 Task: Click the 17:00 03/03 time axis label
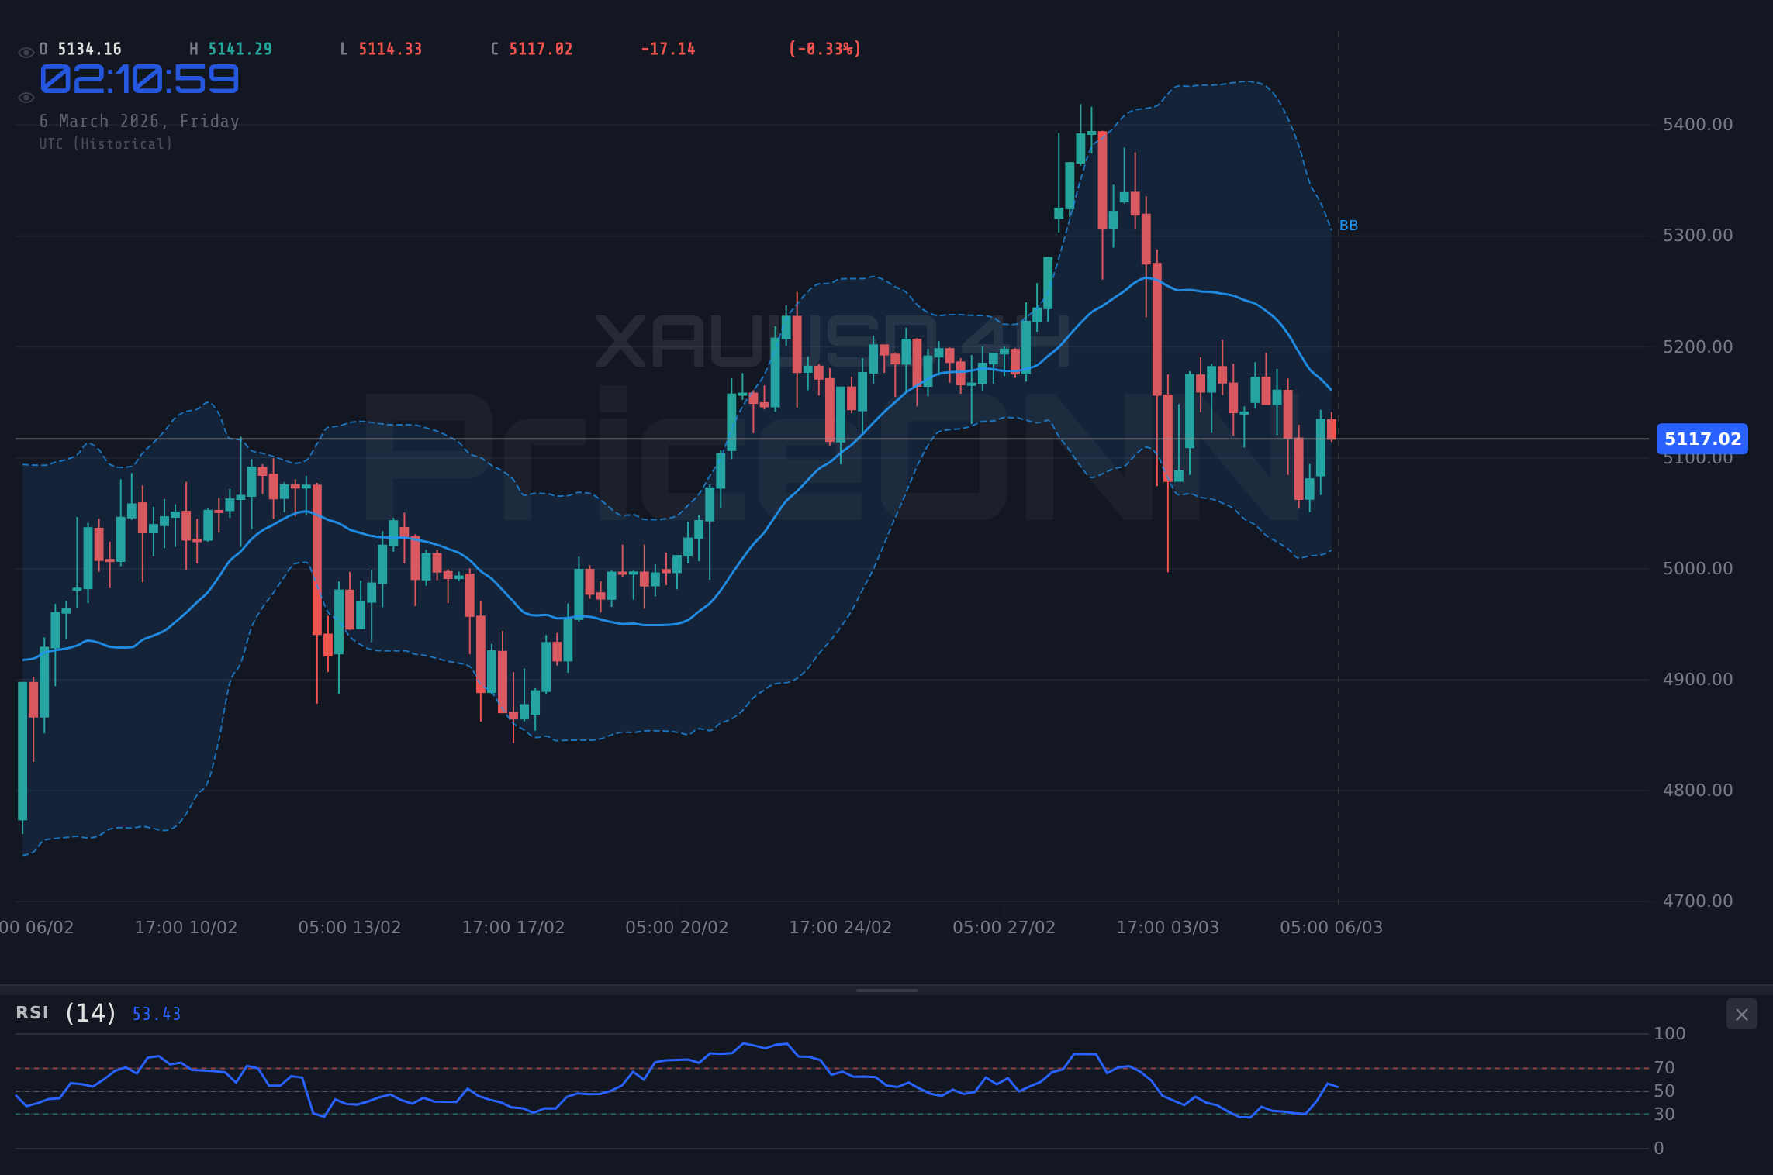click(1168, 928)
